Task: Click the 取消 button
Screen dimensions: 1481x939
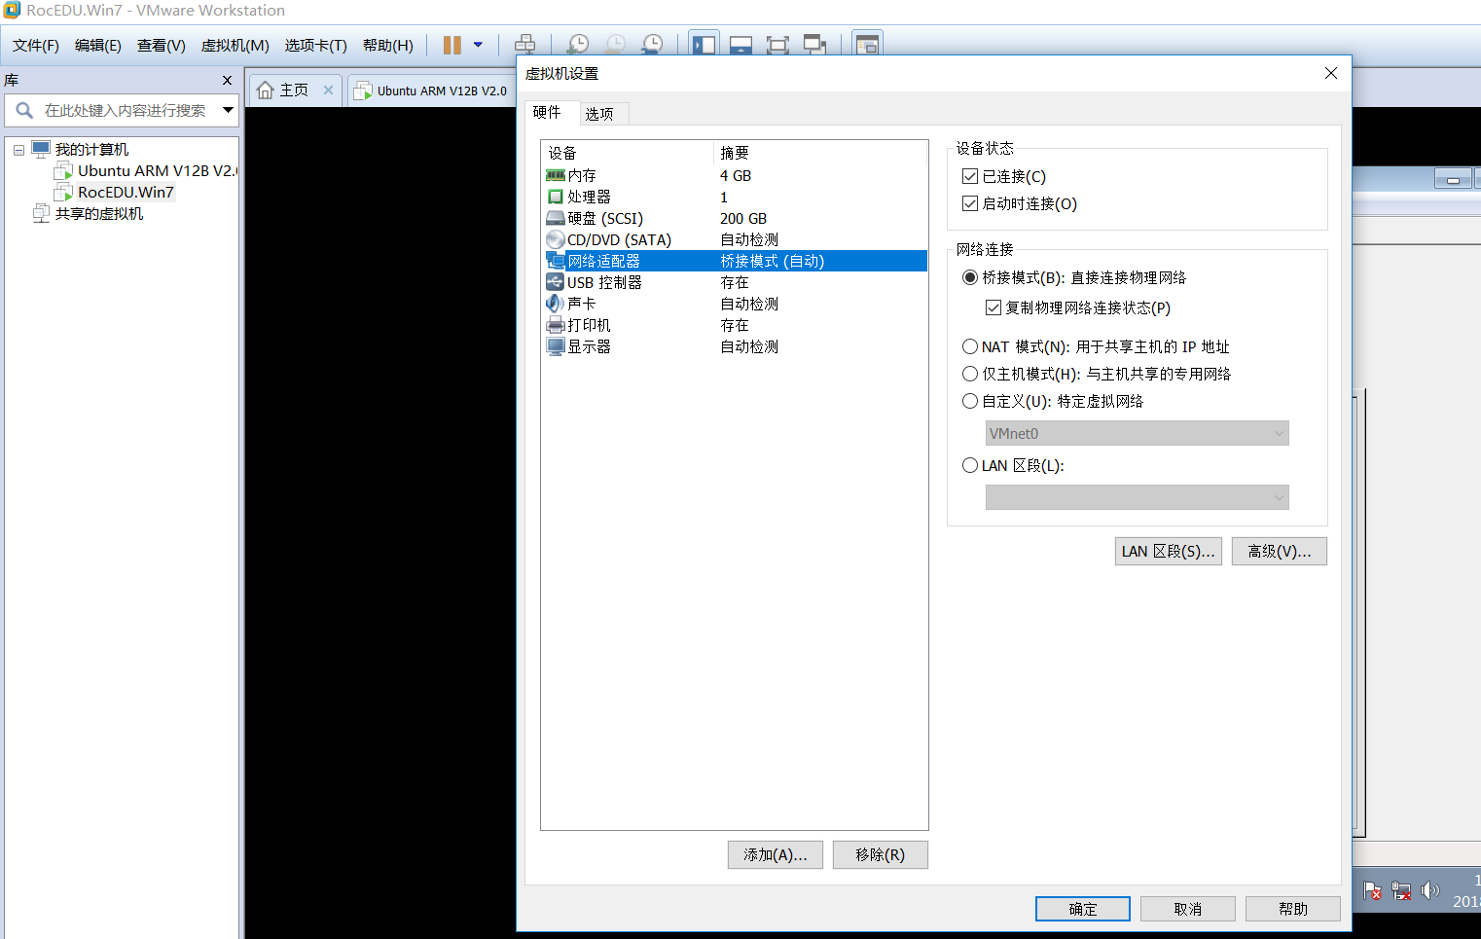Action: pyautogui.click(x=1188, y=909)
